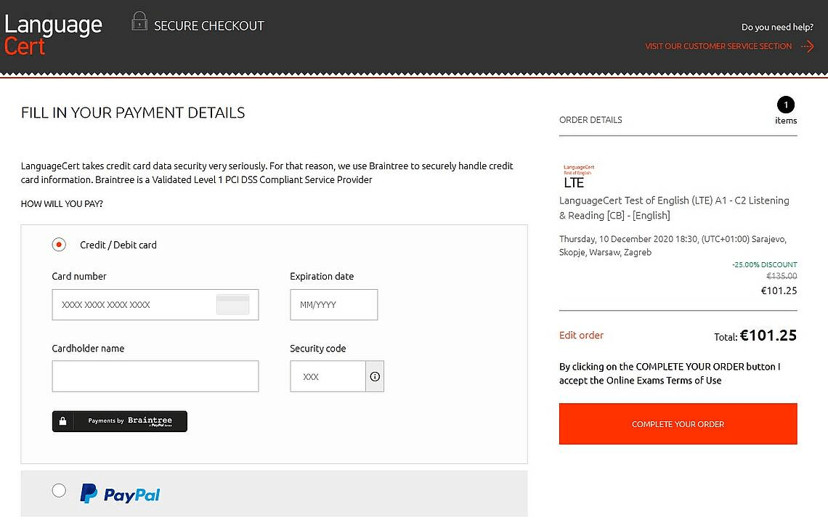The image size is (828, 528).
Task: Click the card type icon in card number field
Action: point(233,304)
